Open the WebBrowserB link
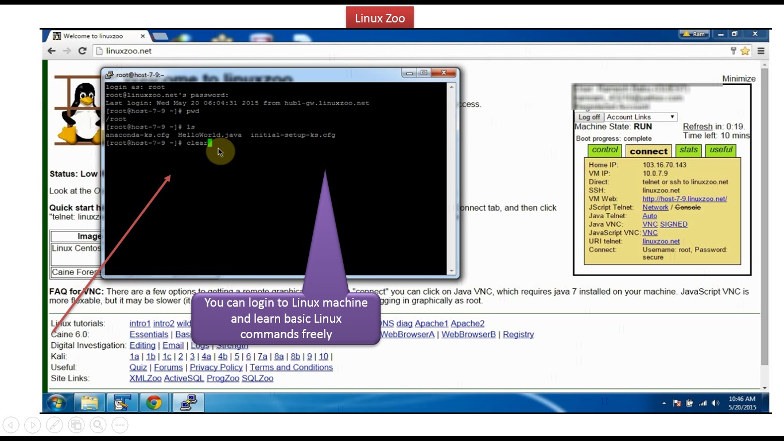This screenshot has height=441, width=784. pos(468,334)
